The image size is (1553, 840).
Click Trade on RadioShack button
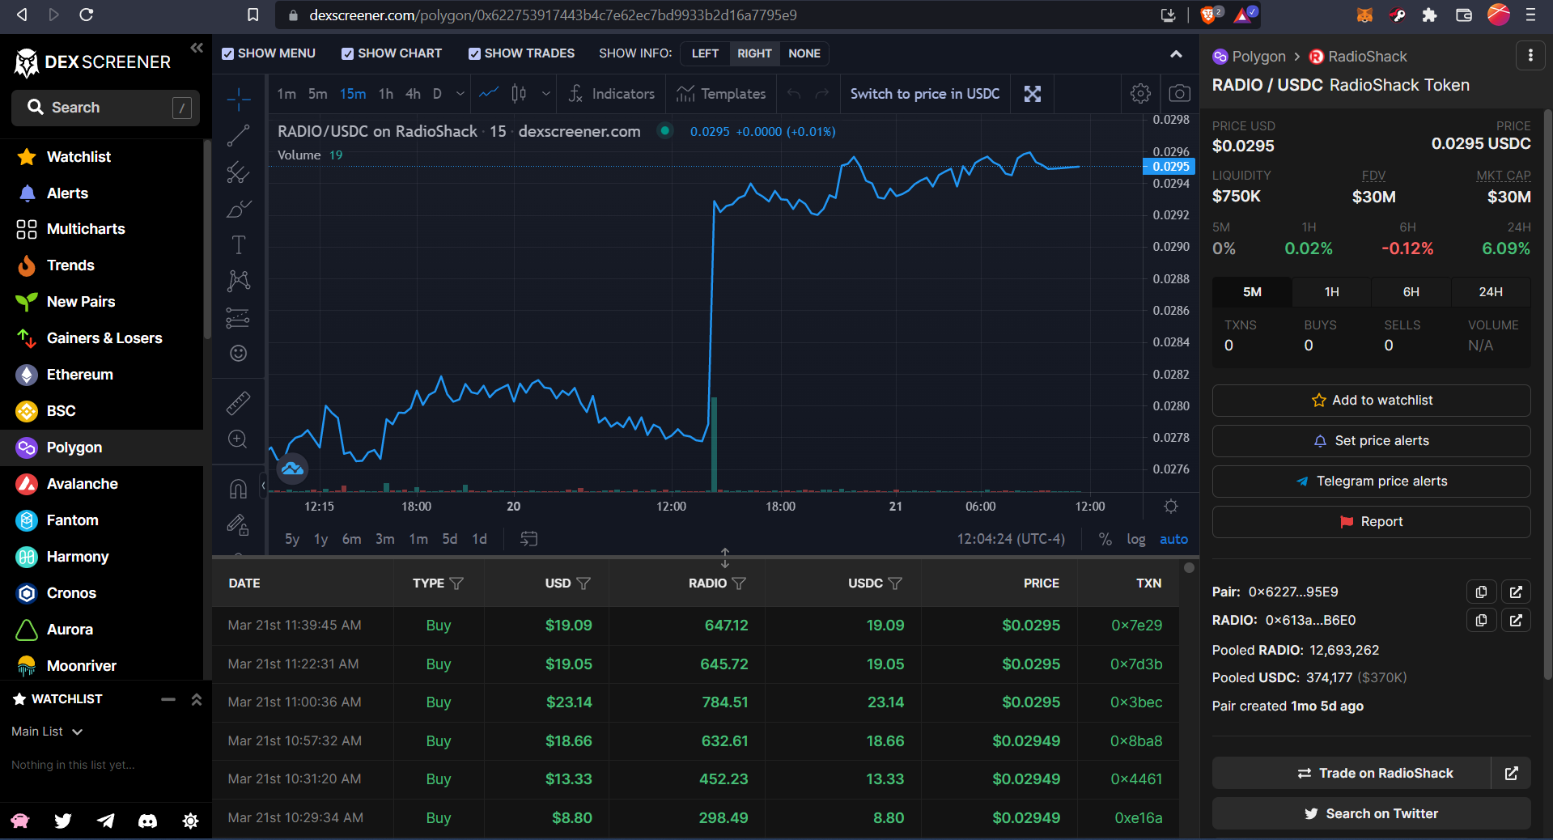[x=1351, y=773]
